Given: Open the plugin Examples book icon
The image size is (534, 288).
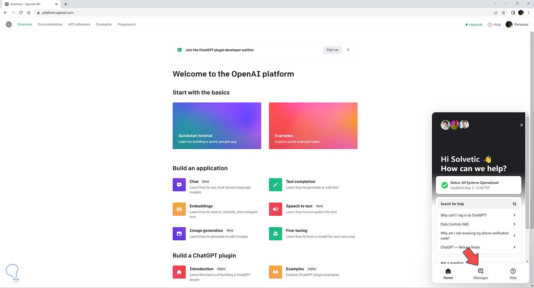Looking at the screenshot, I should pyautogui.click(x=276, y=272).
